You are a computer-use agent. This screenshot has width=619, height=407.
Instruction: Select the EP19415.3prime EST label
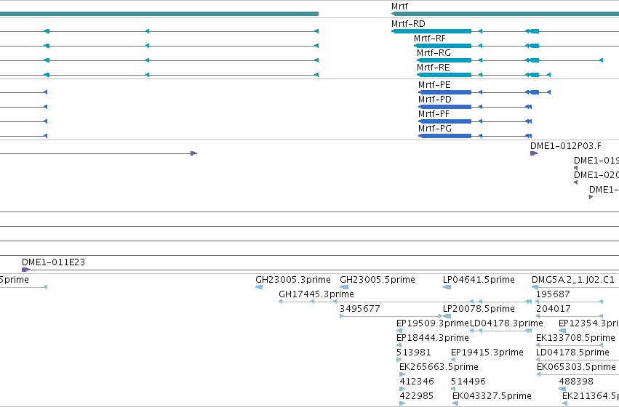(487, 352)
